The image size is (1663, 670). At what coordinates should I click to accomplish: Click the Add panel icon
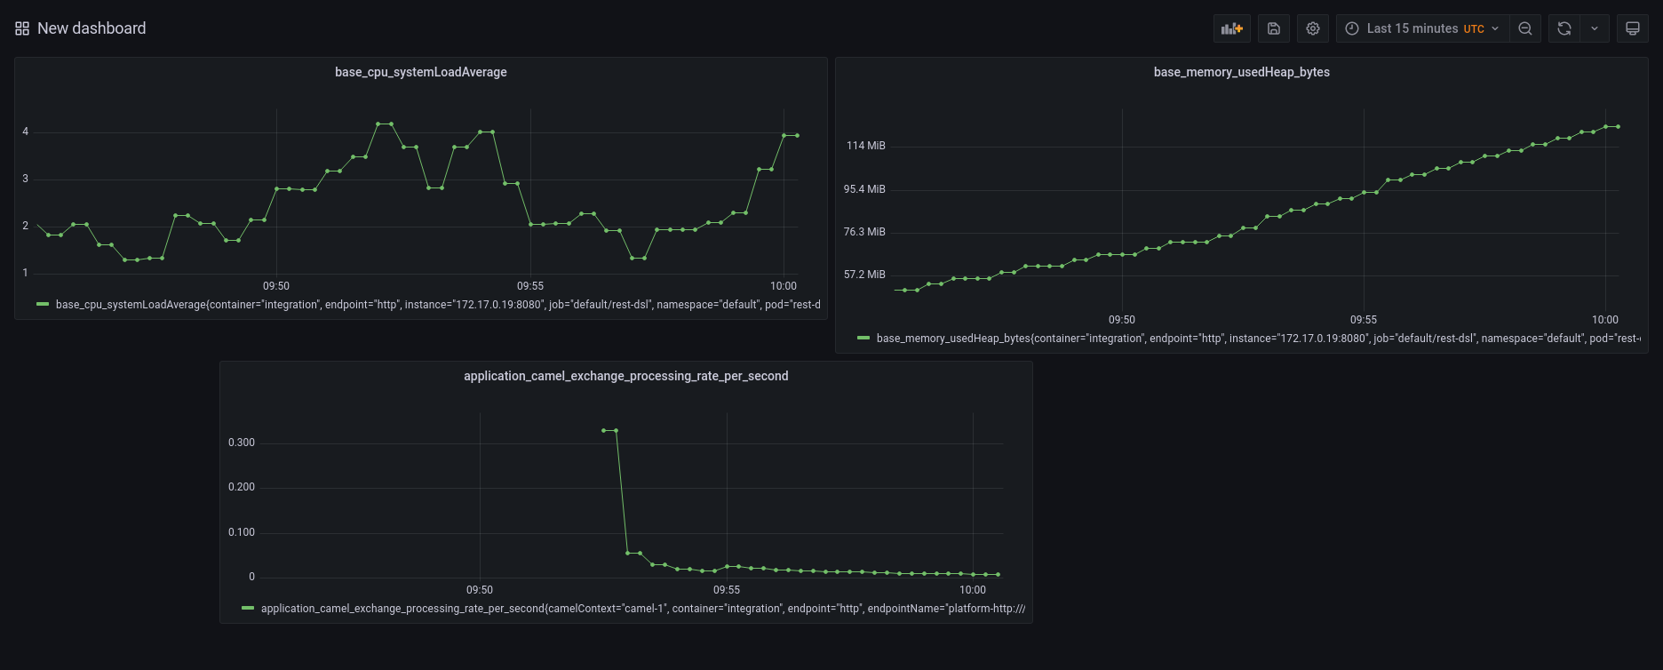click(1231, 28)
